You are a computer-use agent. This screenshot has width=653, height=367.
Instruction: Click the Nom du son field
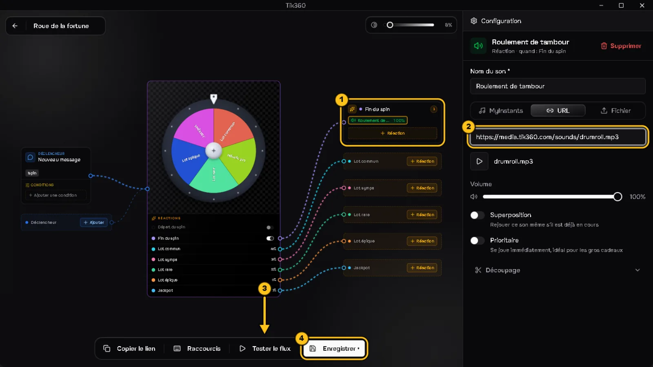point(557,86)
